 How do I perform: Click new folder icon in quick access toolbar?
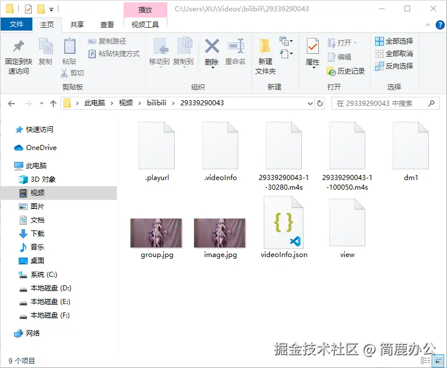pos(41,9)
